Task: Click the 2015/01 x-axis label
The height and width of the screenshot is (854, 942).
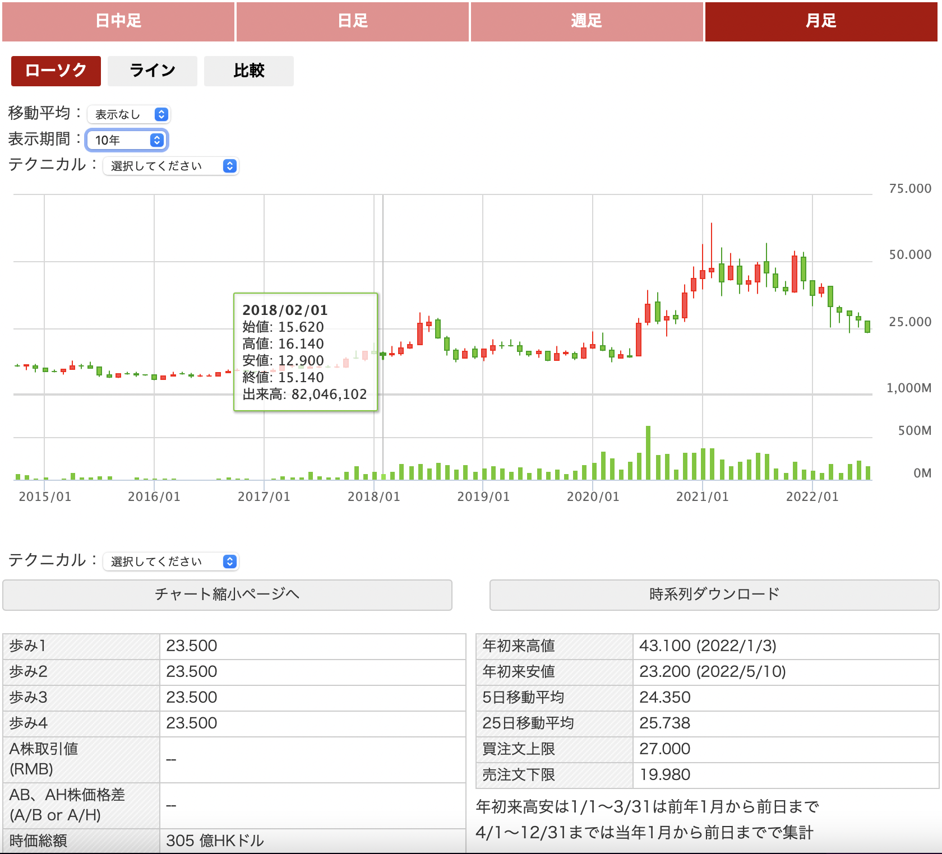Action: pyautogui.click(x=45, y=496)
